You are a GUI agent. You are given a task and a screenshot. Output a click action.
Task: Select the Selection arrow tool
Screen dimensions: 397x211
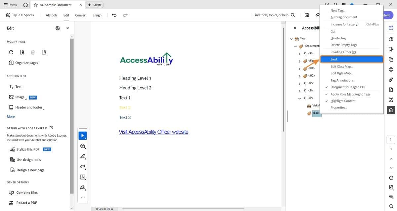click(82, 135)
